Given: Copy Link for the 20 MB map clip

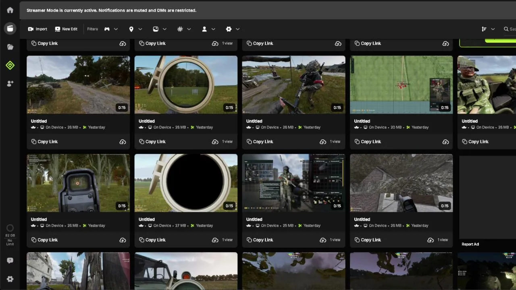Looking at the screenshot, I should [368, 142].
